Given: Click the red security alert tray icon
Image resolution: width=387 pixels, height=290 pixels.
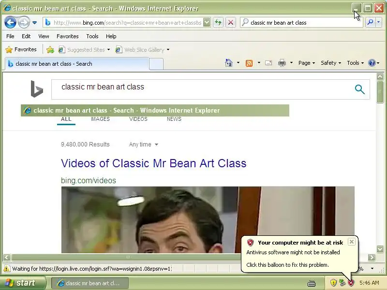Looking at the screenshot, I should 351,283.
